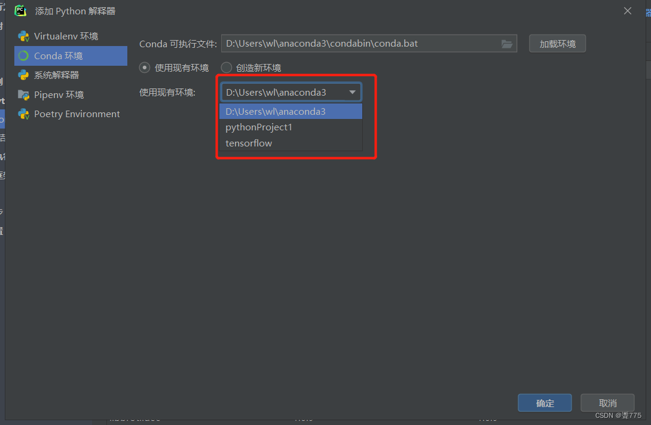Close the 添加 Python 解释器 dialog
The height and width of the screenshot is (425, 651).
[627, 11]
